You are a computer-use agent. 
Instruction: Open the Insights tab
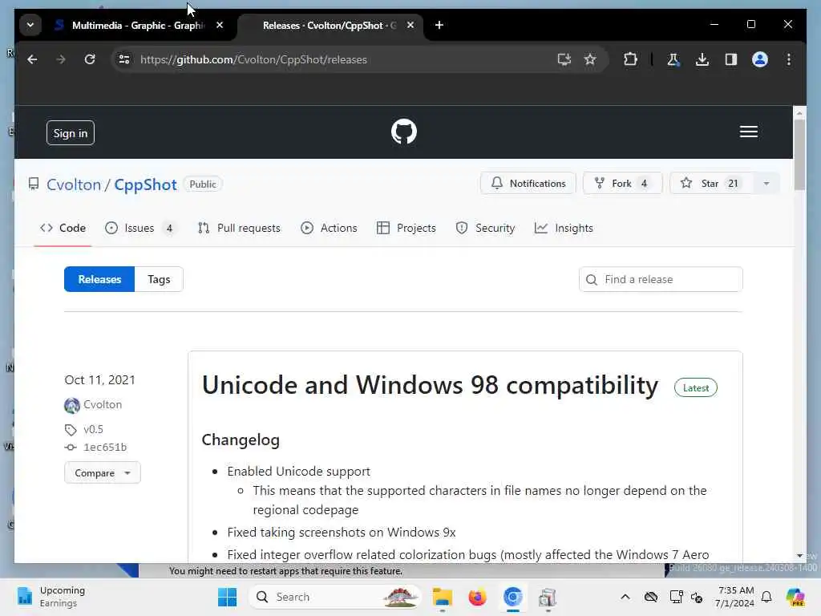tap(564, 229)
